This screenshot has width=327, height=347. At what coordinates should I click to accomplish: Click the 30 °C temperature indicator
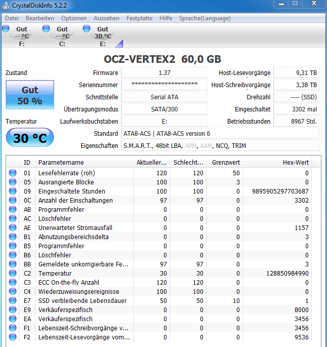coord(30,138)
